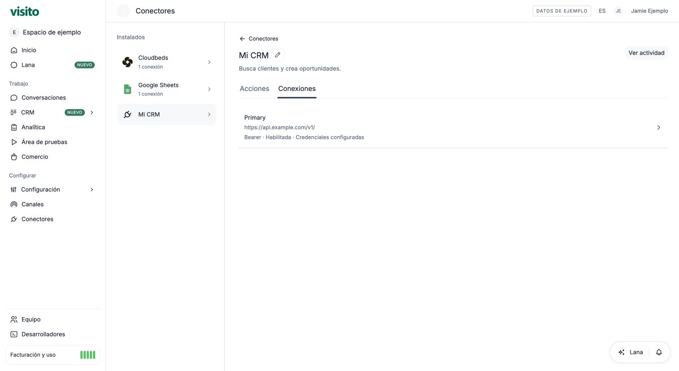Open Canales broadcast icon
The width and height of the screenshot is (679, 371).
pos(14,204)
